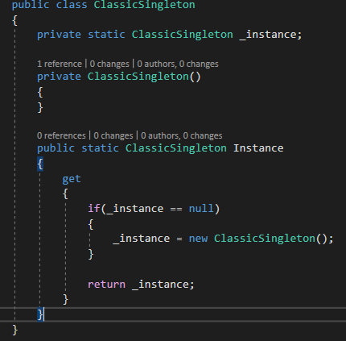Click highlighted closing brace of Instance property
Screen dimensions: 346x341
tap(40, 314)
